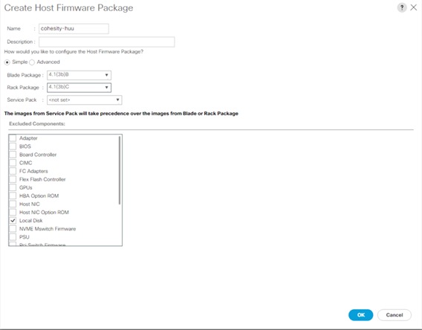Click the Name input field
422x330 pixels.
pos(74,28)
